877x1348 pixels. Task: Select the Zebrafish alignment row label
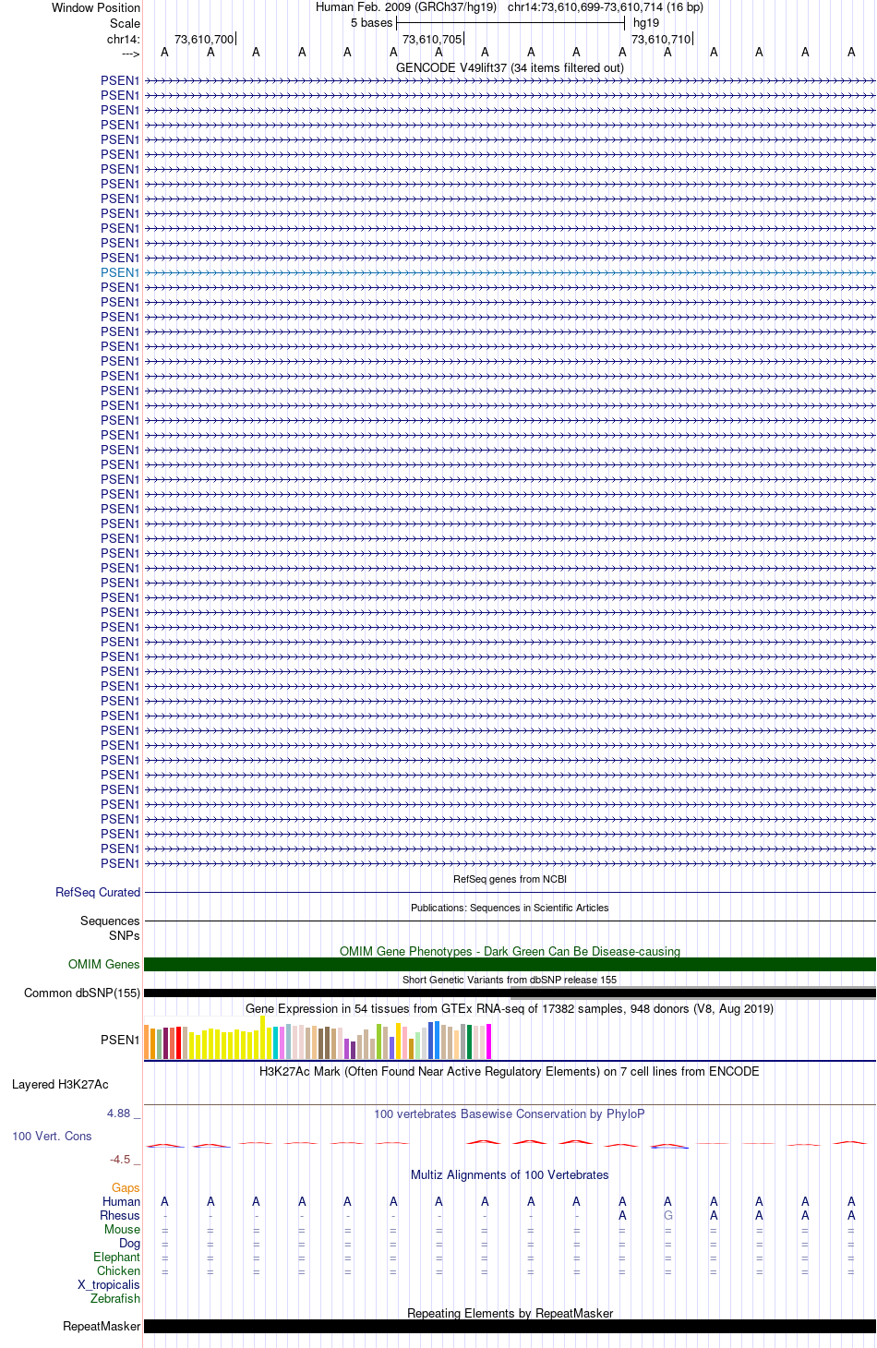(115, 1298)
